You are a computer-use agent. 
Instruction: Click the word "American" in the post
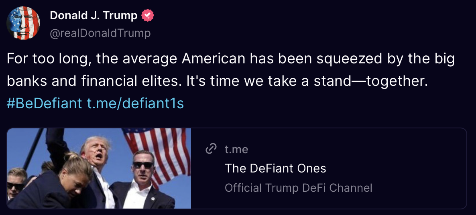pos(213,59)
